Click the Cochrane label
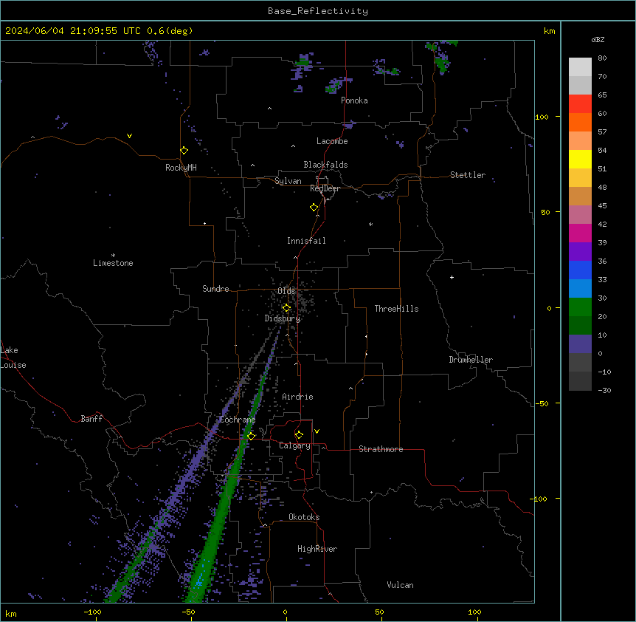 click(x=238, y=420)
